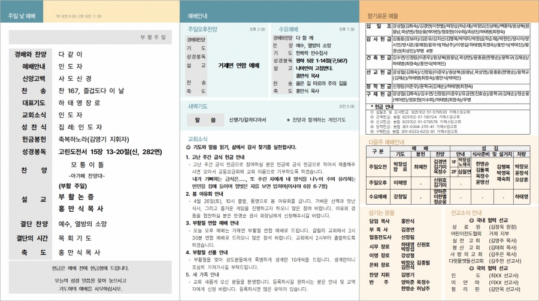Click the heading '4. 부활절 선물 안내'

pyautogui.click(x=208, y=252)
